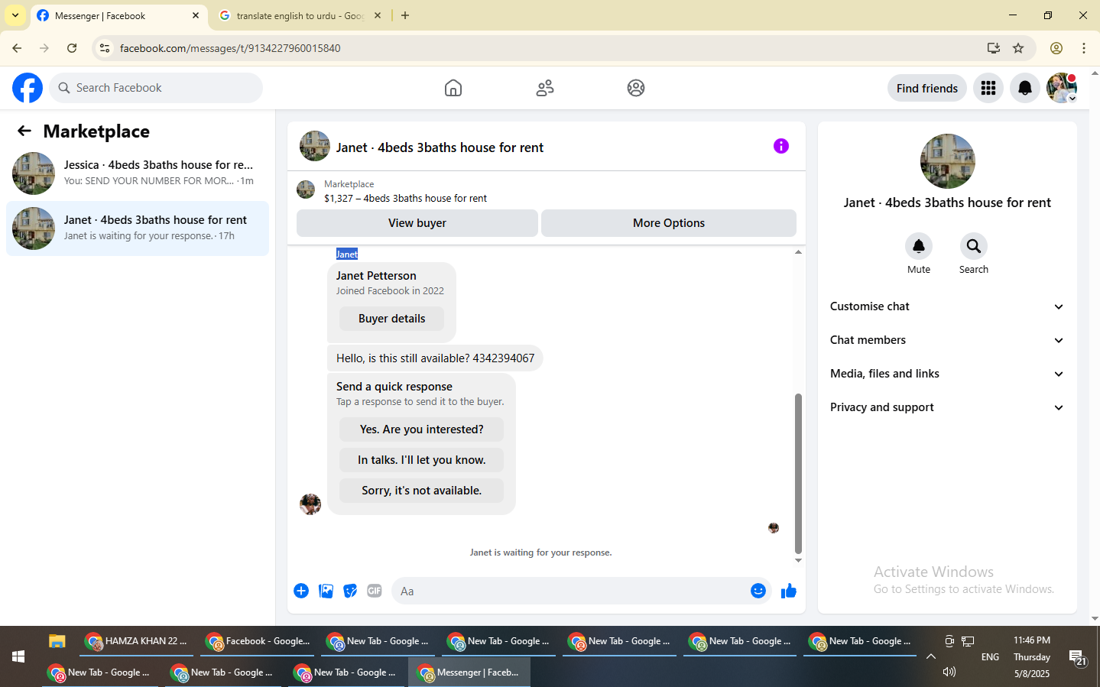Open a new browser tab
Viewport: 1100px width, 687px height.
pyautogui.click(x=405, y=15)
